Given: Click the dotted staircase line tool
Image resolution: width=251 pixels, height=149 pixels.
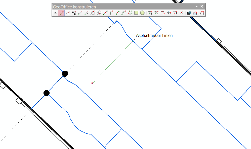Looking at the screenshot, I should 74,13.
